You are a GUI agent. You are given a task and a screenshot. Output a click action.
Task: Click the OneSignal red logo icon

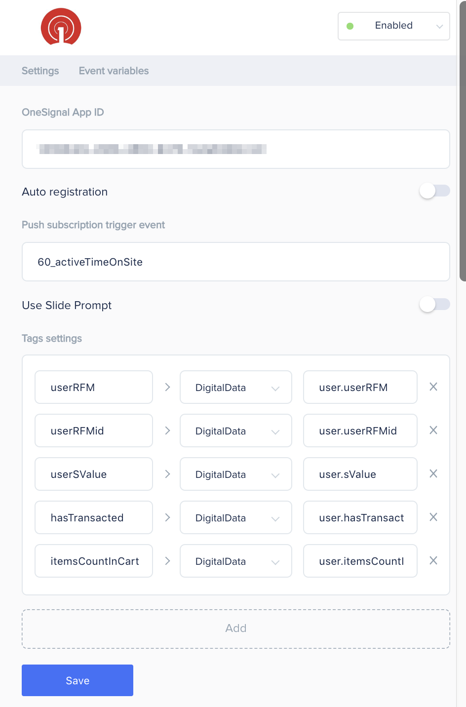point(61,27)
